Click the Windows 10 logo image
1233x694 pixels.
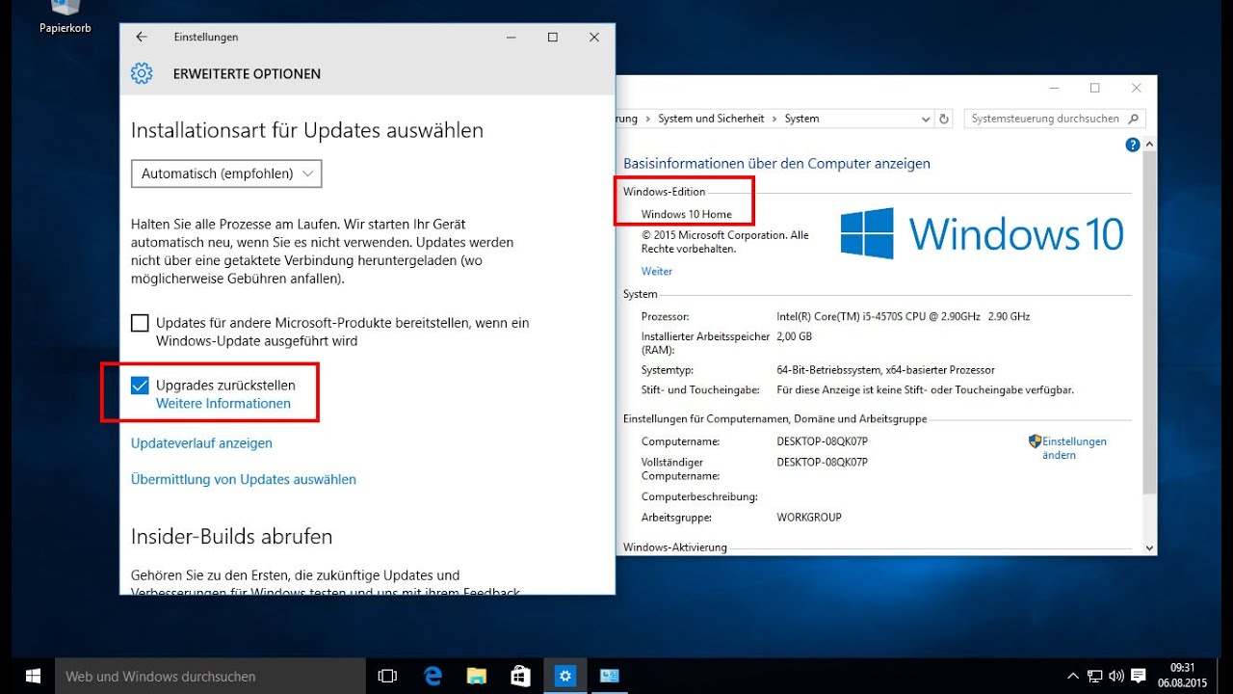[983, 233]
